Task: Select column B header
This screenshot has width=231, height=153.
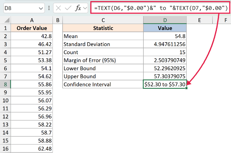Action: [58, 20]
